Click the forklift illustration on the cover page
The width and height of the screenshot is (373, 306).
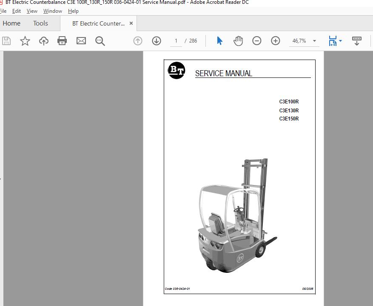[x=237, y=215]
